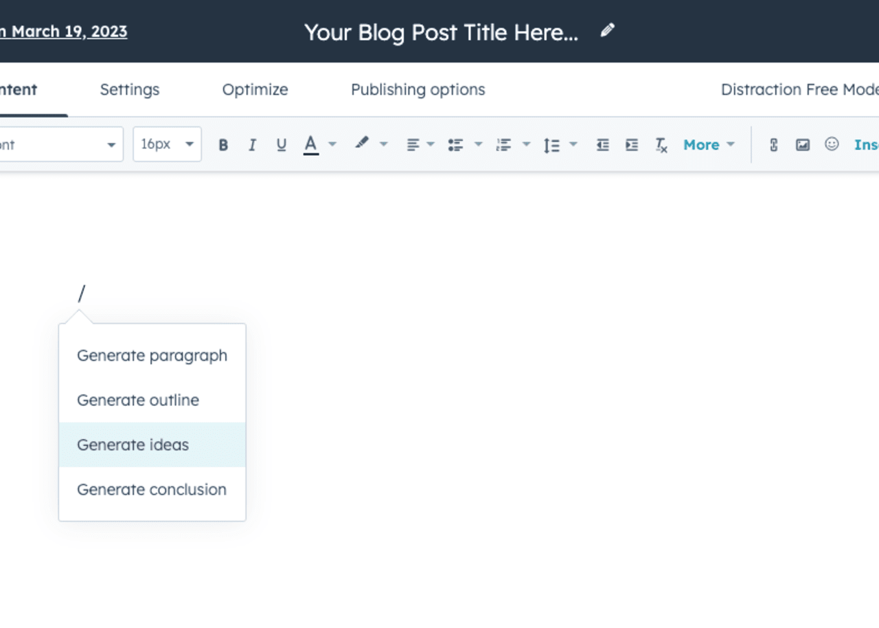The image size is (879, 628).
Task: Insert an image using the image icon
Action: pyautogui.click(x=802, y=145)
